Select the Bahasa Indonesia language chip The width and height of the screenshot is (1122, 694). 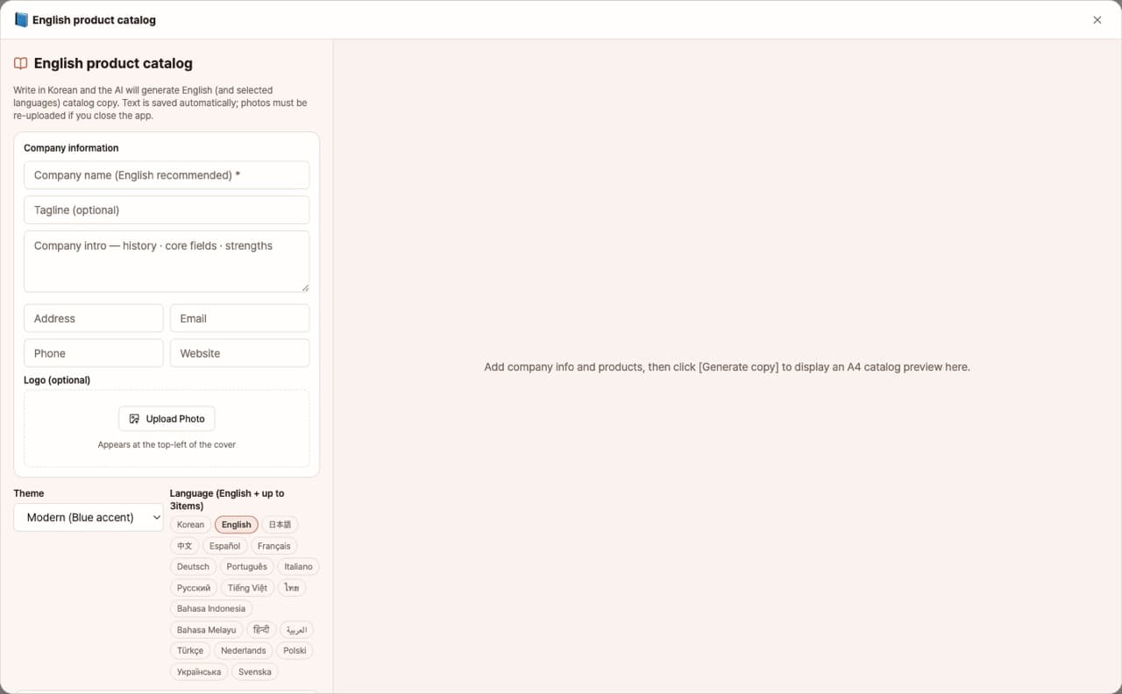(211, 609)
